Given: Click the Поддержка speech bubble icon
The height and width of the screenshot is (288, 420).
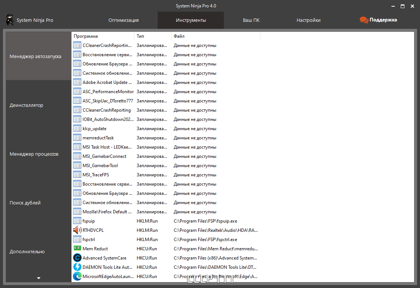Looking at the screenshot, I should pyautogui.click(x=364, y=20).
